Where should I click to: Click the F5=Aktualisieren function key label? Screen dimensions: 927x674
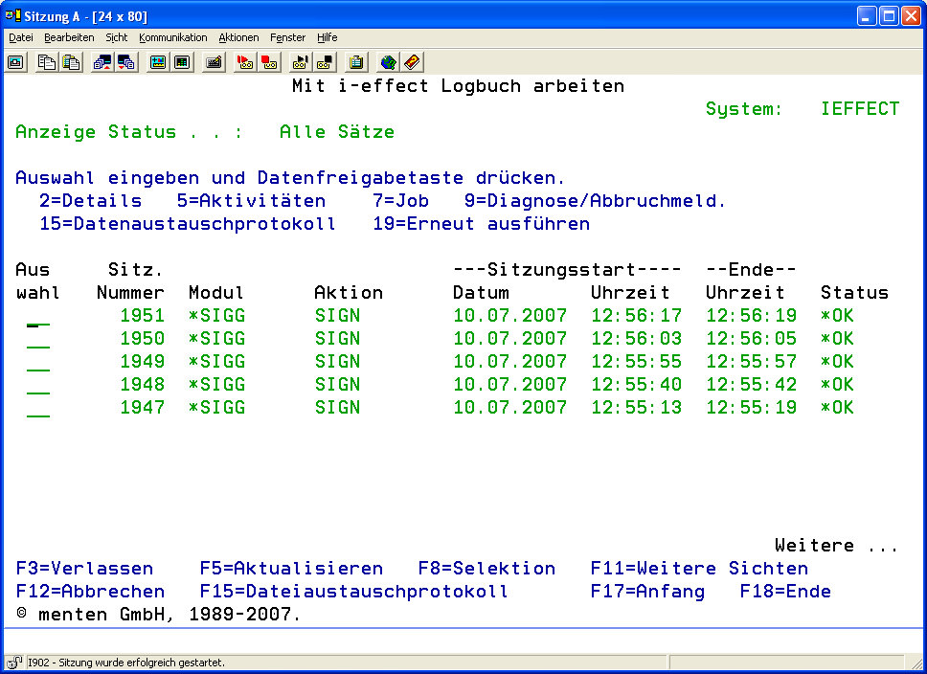tap(291, 569)
